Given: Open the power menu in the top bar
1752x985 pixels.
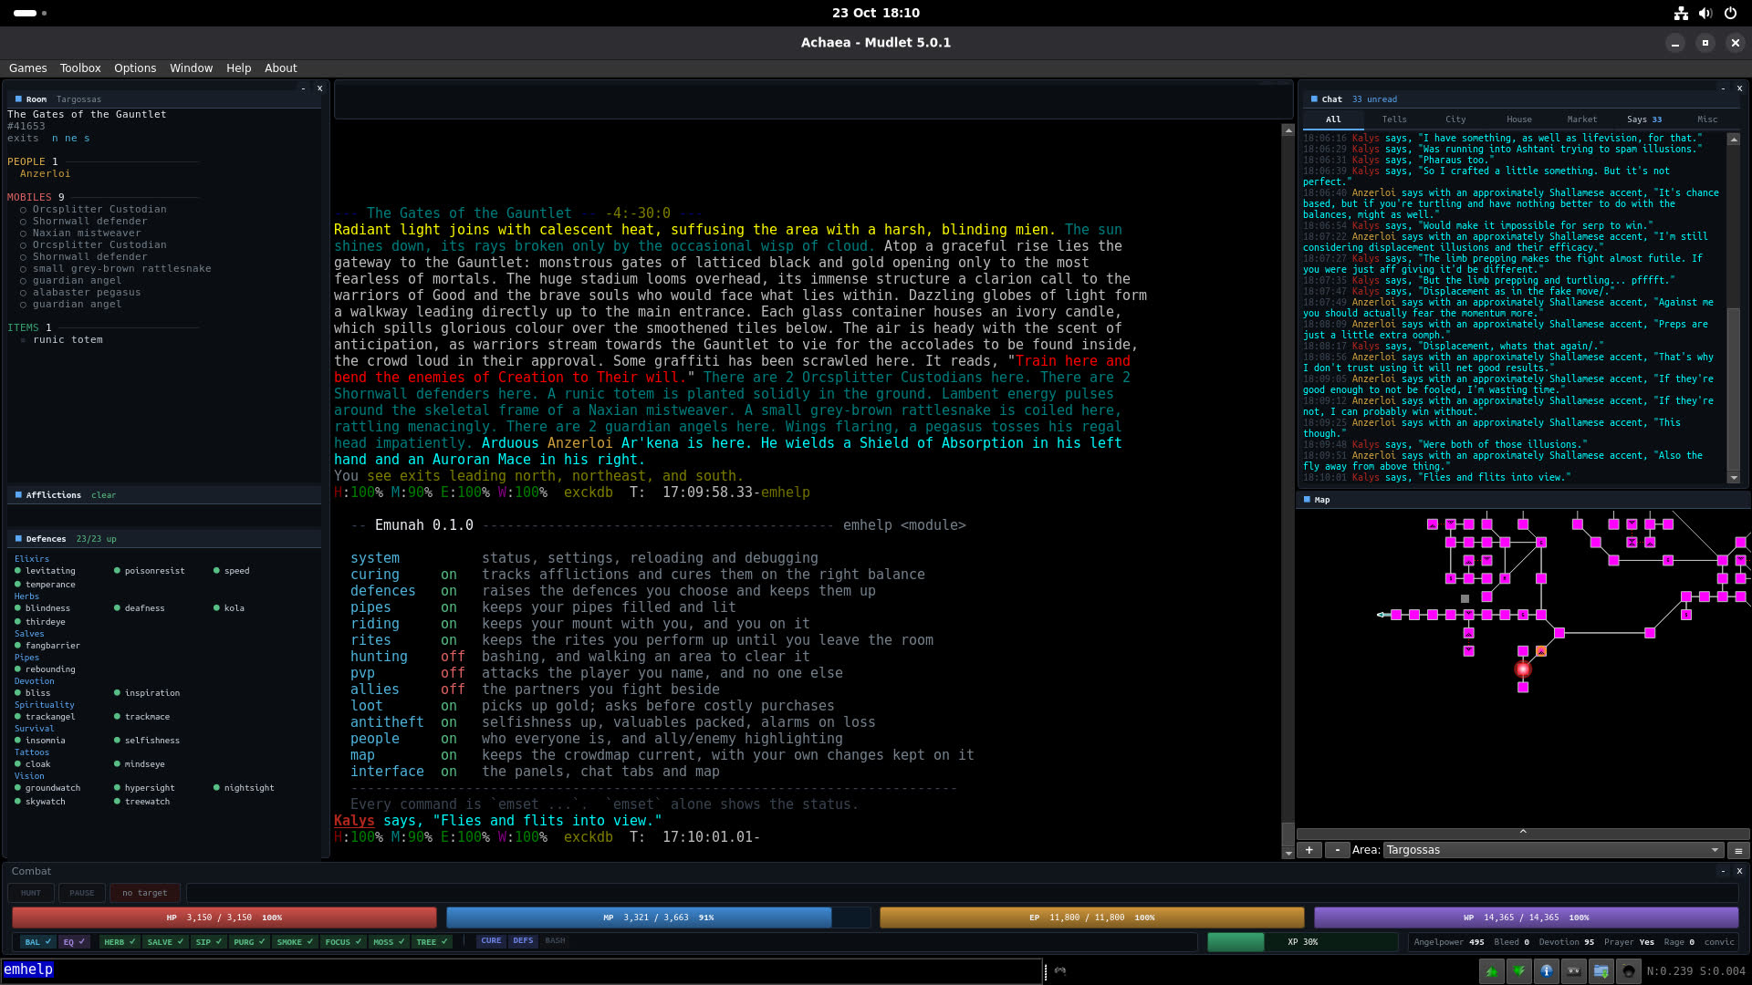Looking at the screenshot, I should pos(1730,13).
